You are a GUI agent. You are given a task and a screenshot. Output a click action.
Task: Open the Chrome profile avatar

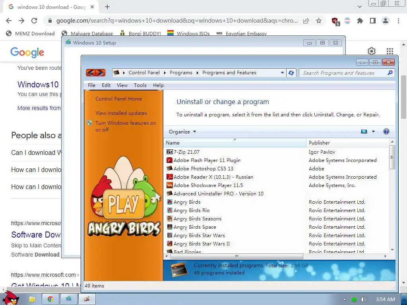click(386, 21)
